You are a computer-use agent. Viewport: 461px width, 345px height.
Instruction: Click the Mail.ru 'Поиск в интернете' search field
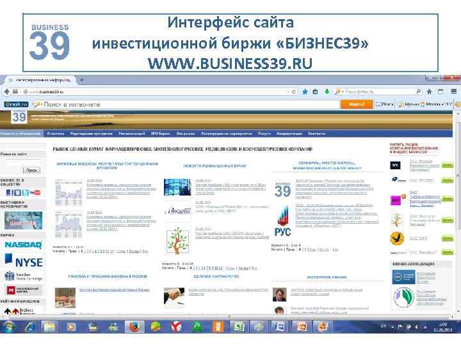[x=187, y=104]
